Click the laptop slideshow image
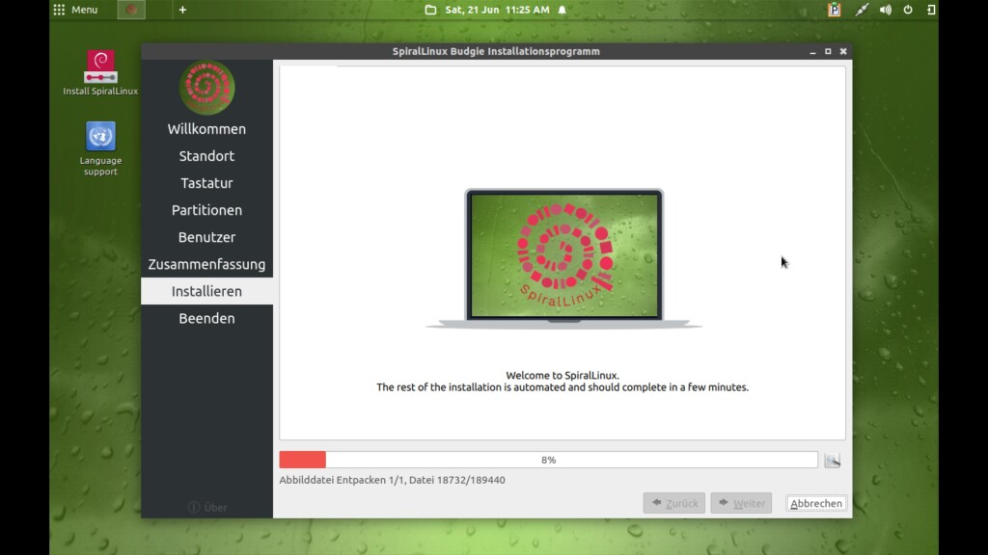988x555 pixels. pyautogui.click(x=563, y=258)
